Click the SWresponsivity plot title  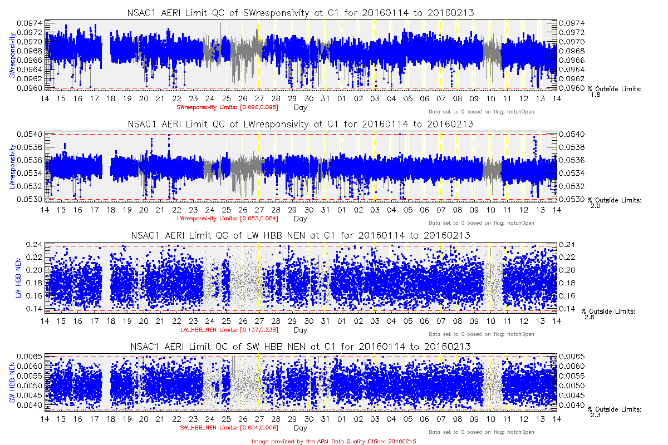301,13
